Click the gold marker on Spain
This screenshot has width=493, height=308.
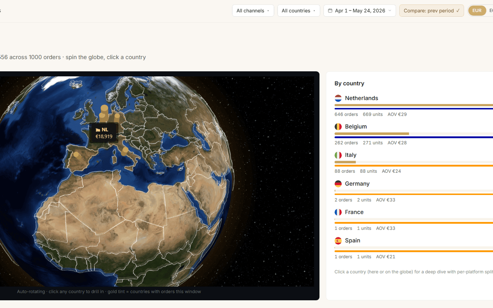[x=77, y=156]
